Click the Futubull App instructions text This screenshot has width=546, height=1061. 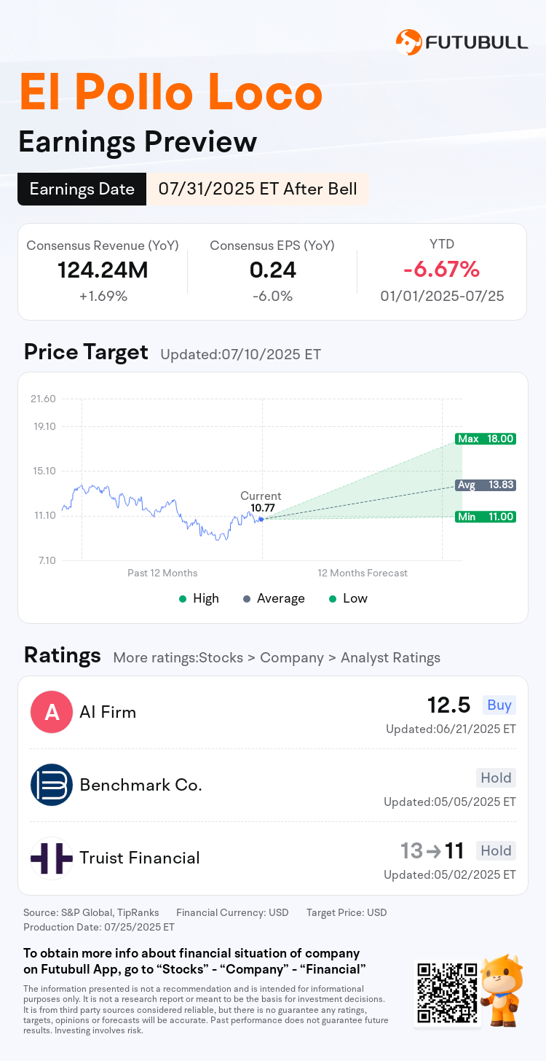[194, 961]
